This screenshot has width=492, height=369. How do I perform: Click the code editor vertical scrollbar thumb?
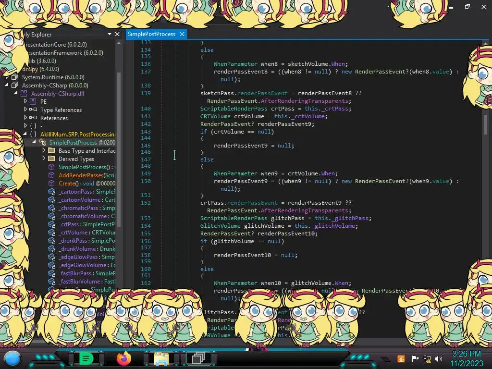click(x=485, y=124)
